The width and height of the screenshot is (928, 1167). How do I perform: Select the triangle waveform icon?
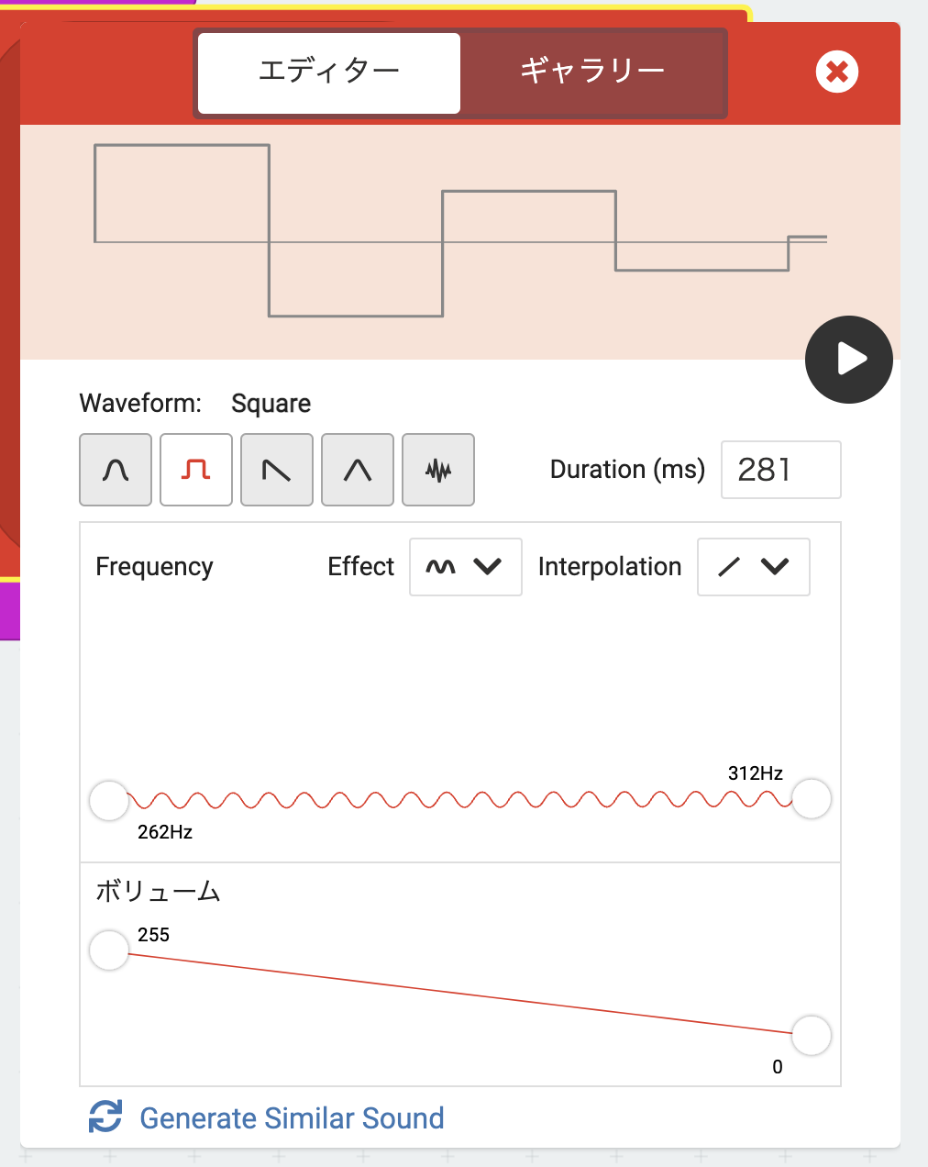point(358,470)
